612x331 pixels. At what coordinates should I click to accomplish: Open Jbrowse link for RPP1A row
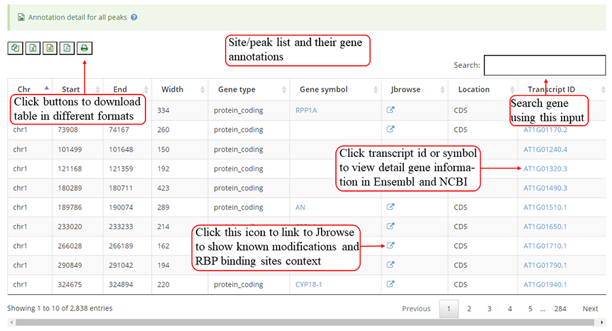pos(390,110)
